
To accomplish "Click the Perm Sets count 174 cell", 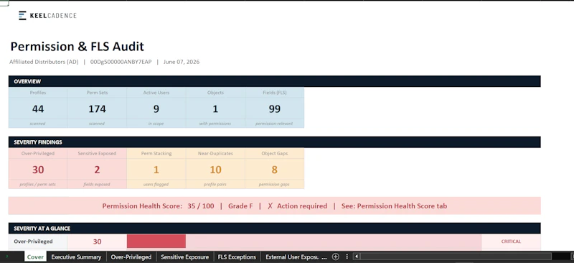I will [x=97, y=109].
